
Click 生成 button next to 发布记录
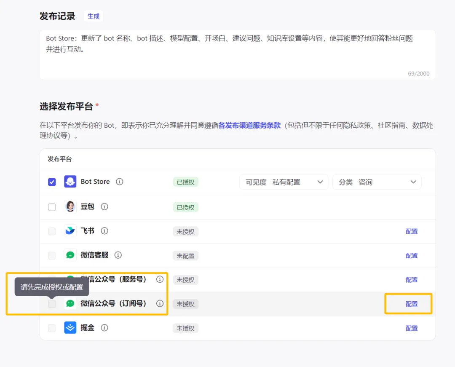[x=93, y=16]
